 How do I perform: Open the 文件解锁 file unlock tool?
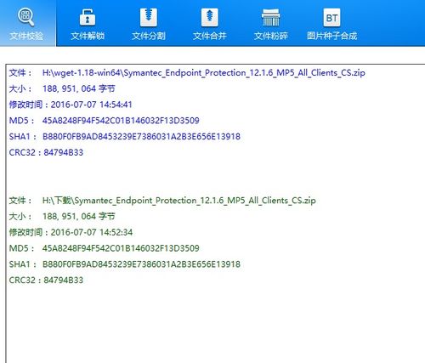(x=88, y=24)
